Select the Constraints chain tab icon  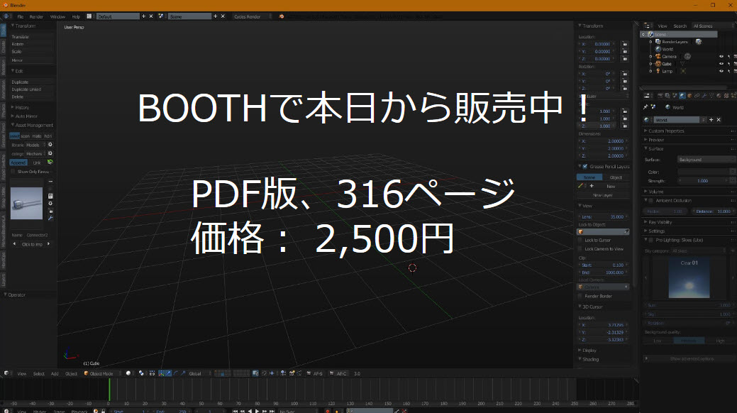697,96
